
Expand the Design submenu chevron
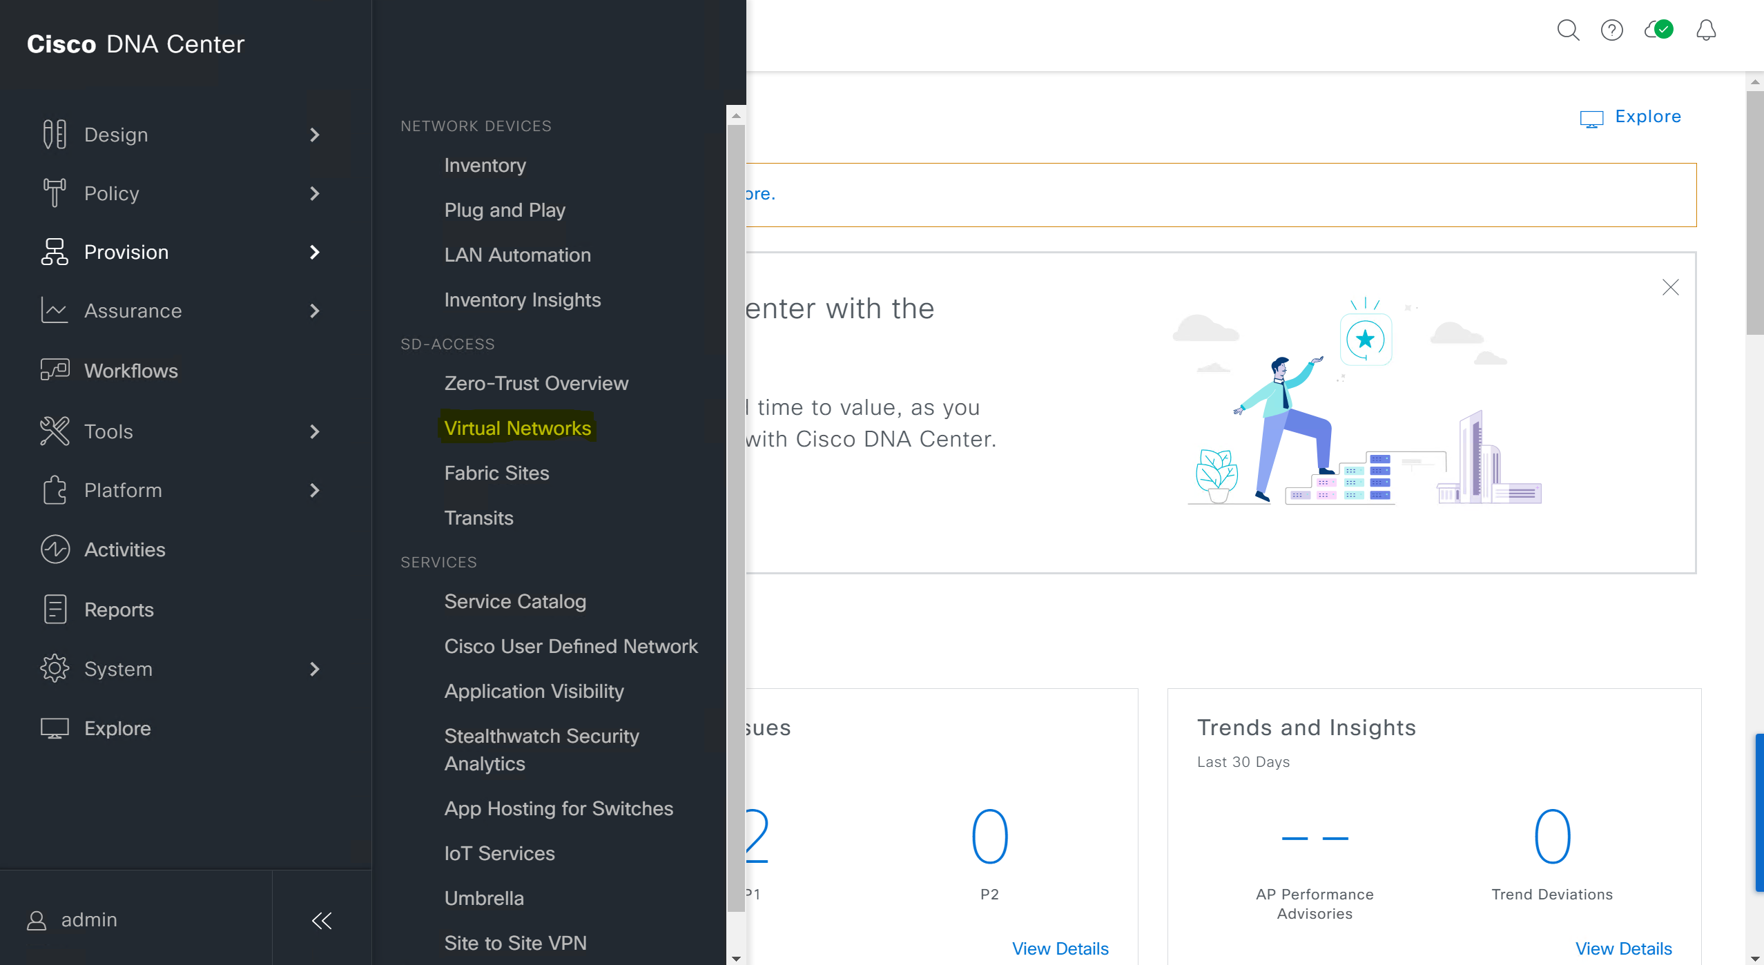pos(315,135)
